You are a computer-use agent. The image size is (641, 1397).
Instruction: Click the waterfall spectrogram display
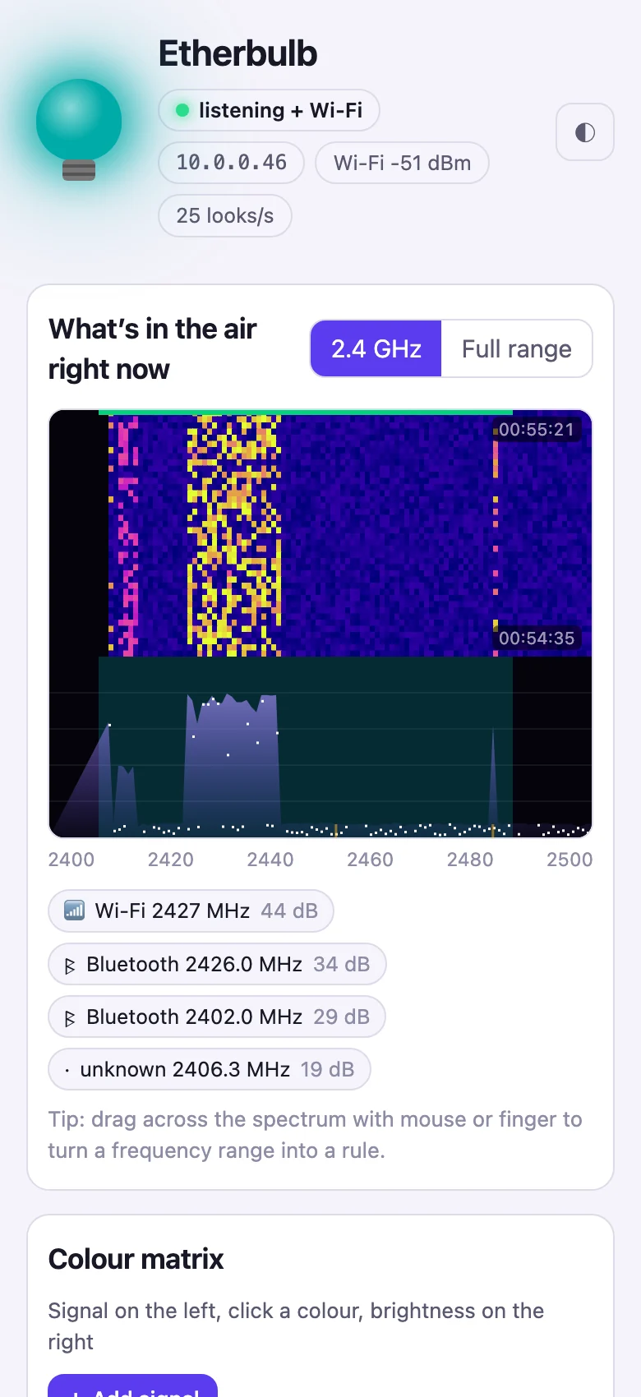(320, 533)
